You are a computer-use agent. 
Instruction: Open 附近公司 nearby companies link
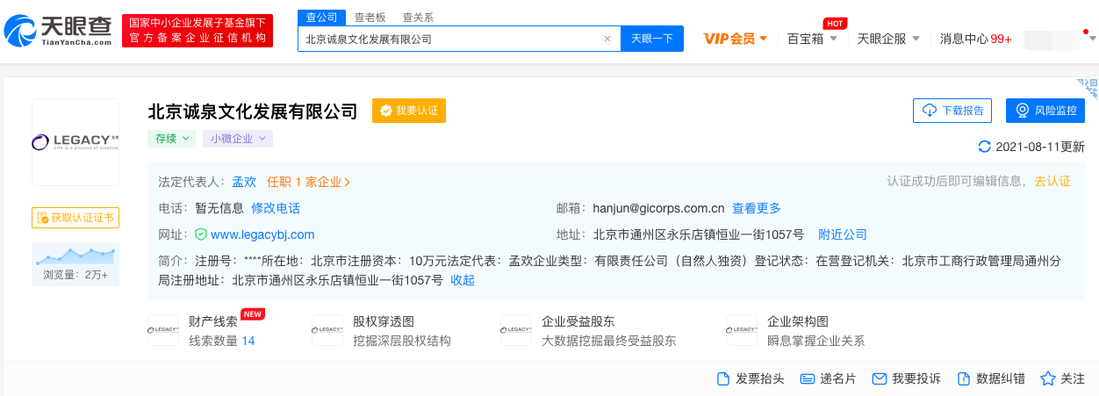pos(843,234)
